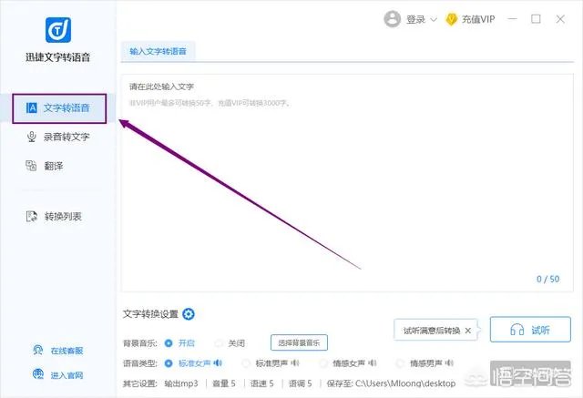This screenshot has height=398, width=583.
Task: Click the 文字转换设置 heading
Action: point(150,314)
